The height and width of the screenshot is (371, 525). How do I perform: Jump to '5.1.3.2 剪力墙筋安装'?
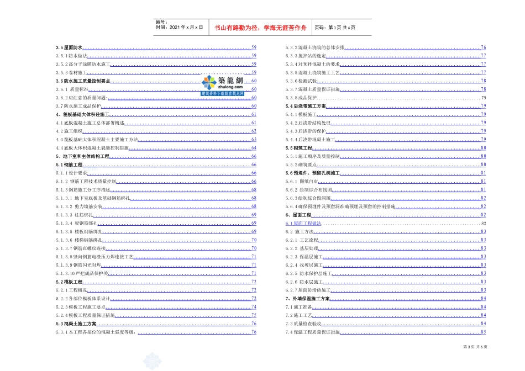156,206
